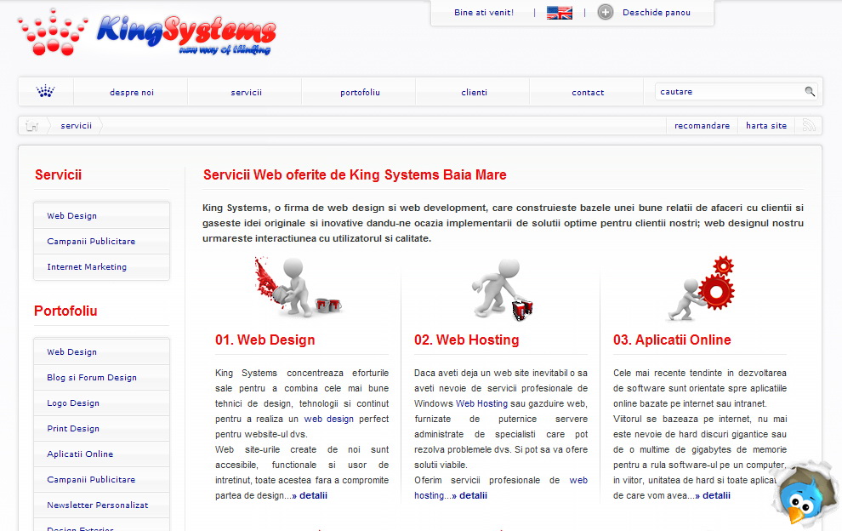This screenshot has height=531, width=842.
Task: Select Campanii Publicitare under Servicii sidebar
Action: 91,242
